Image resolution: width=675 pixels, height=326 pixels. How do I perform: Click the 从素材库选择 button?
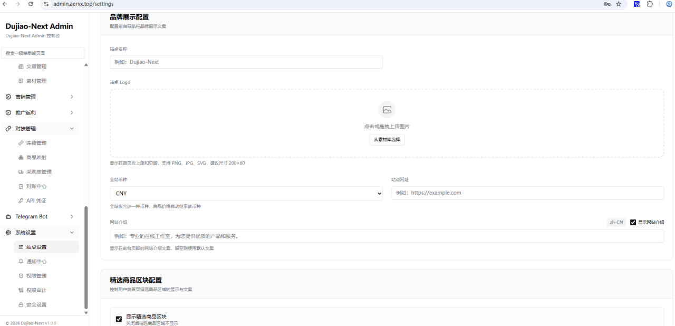point(387,140)
